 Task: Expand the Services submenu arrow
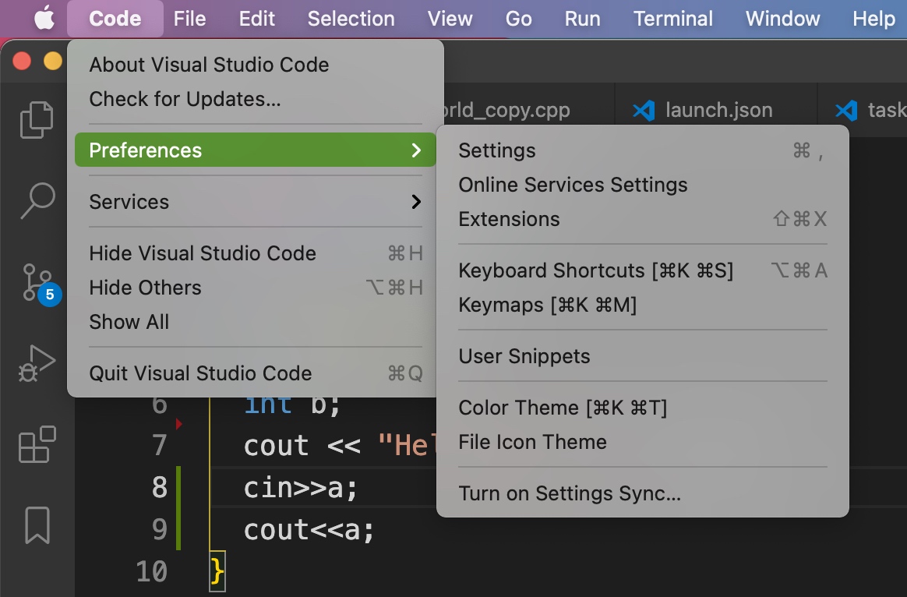[x=416, y=202]
